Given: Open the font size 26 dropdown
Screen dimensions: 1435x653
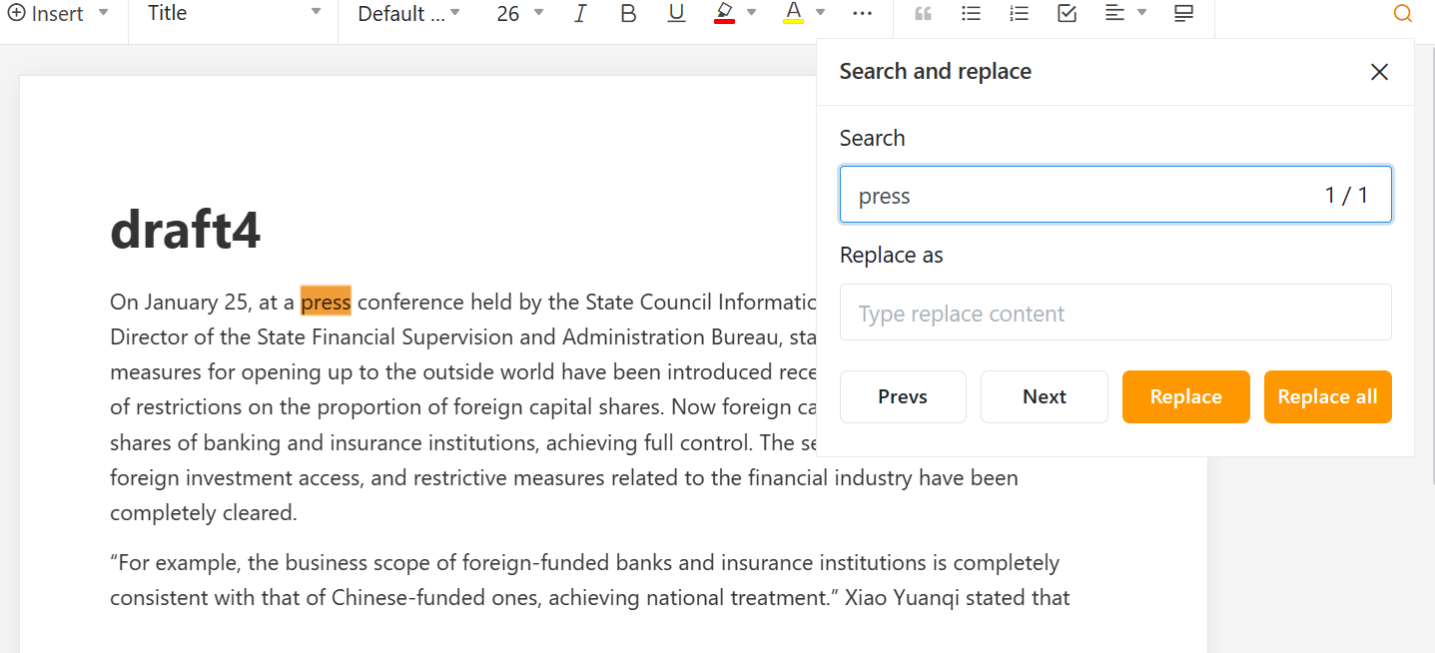Looking at the screenshot, I should coord(520,14).
